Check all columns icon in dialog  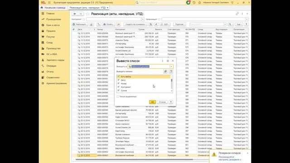(x=165, y=72)
